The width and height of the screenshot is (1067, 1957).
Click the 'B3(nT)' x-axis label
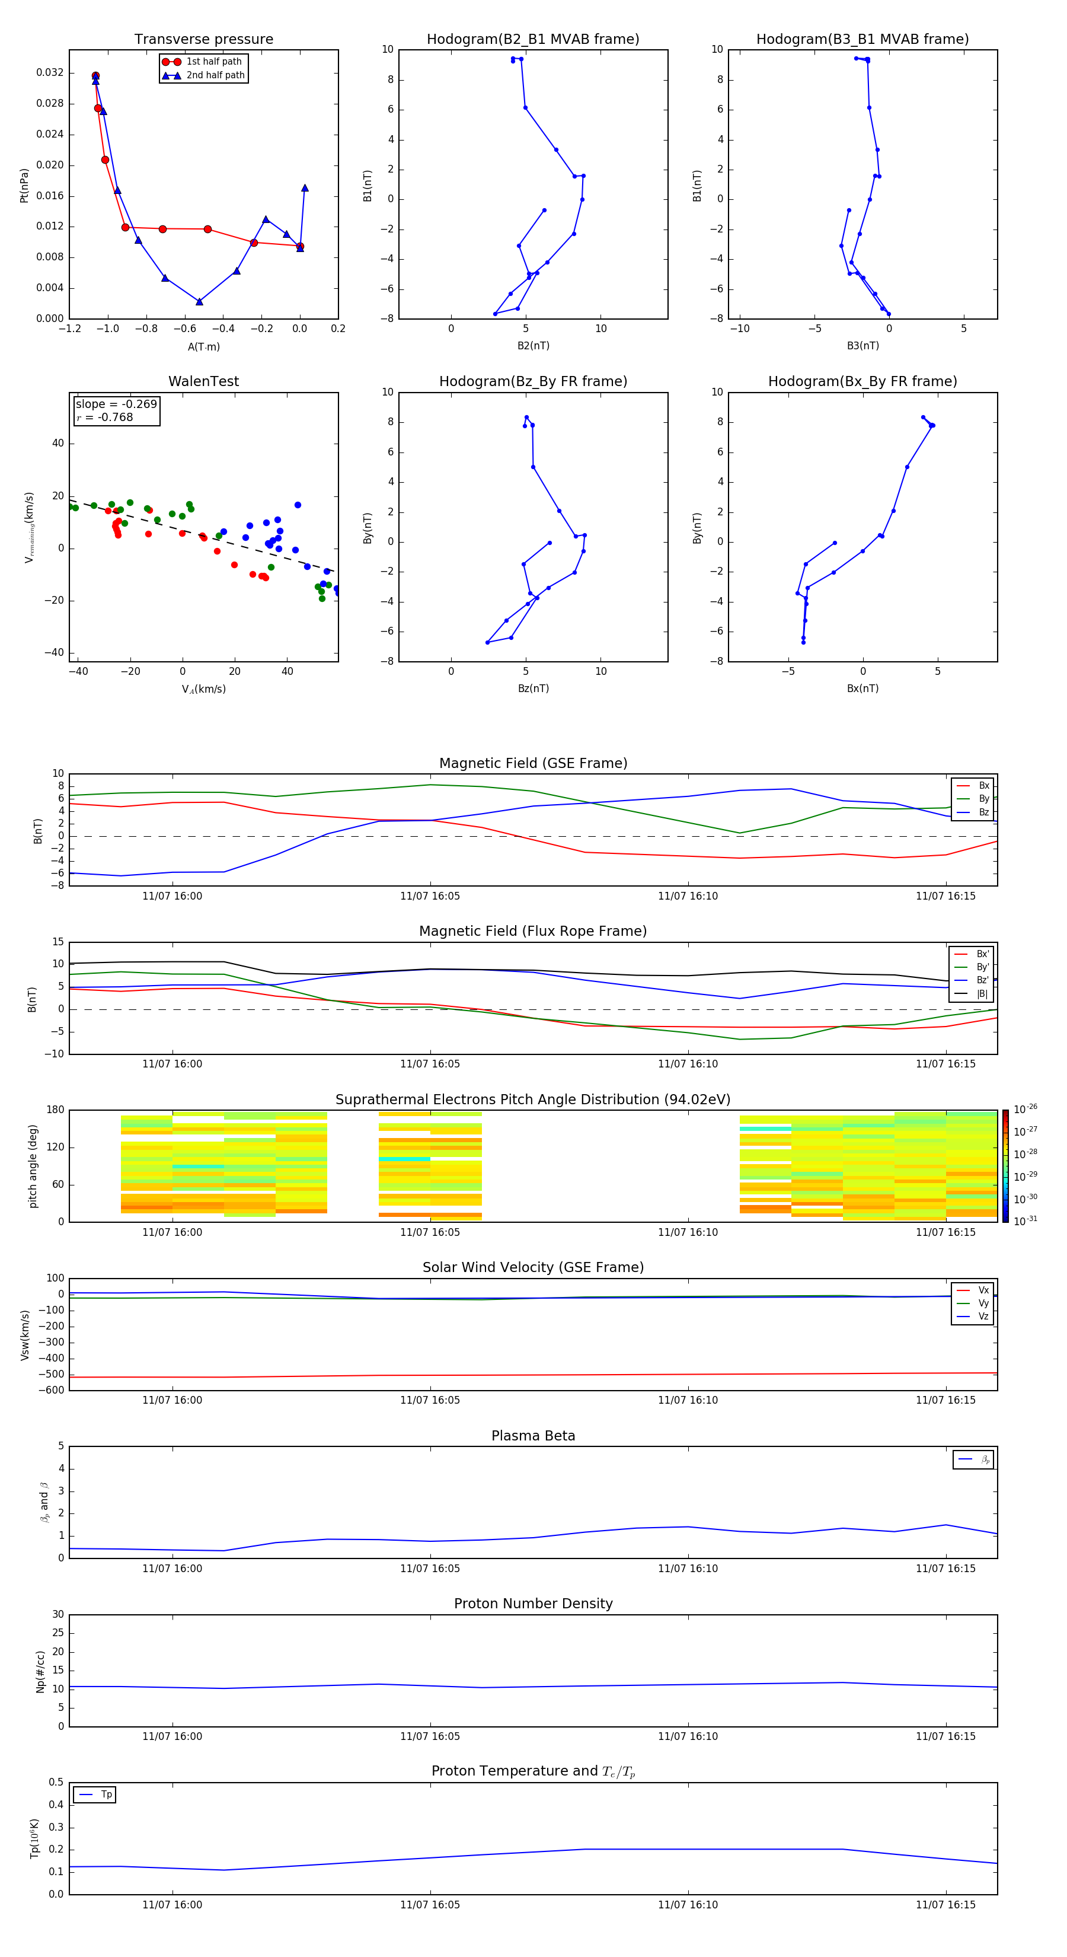862,346
